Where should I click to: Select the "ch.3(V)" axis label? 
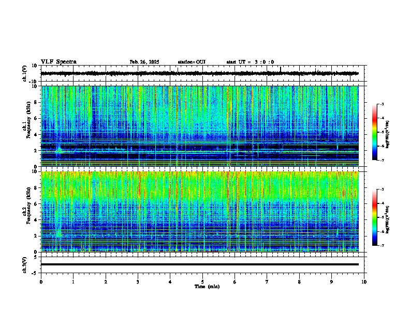pyautogui.click(x=25, y=265)
